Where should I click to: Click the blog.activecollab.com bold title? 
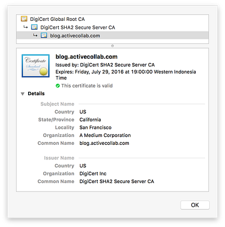(87, 57)
